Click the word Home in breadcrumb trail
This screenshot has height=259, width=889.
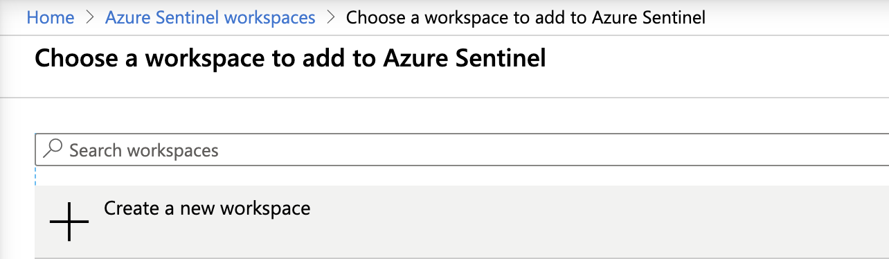coord(50,17)
